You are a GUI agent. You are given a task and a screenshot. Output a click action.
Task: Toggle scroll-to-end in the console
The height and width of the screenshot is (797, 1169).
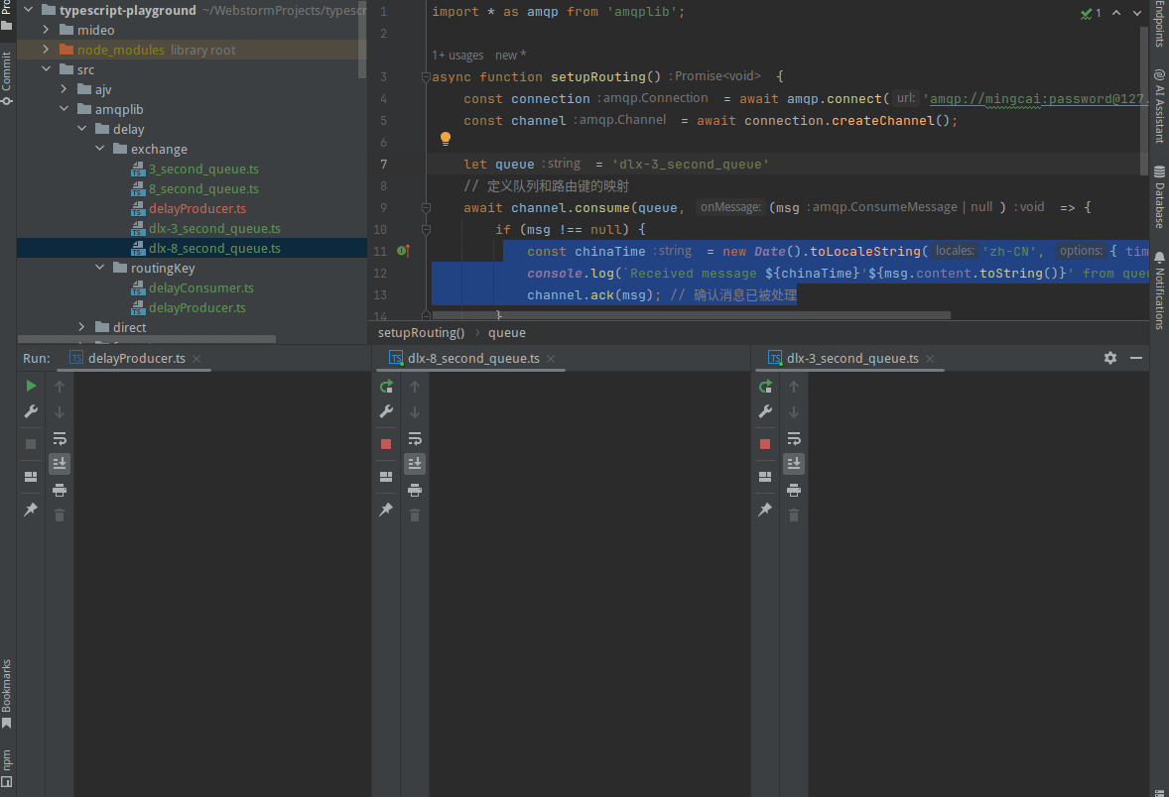59,463
